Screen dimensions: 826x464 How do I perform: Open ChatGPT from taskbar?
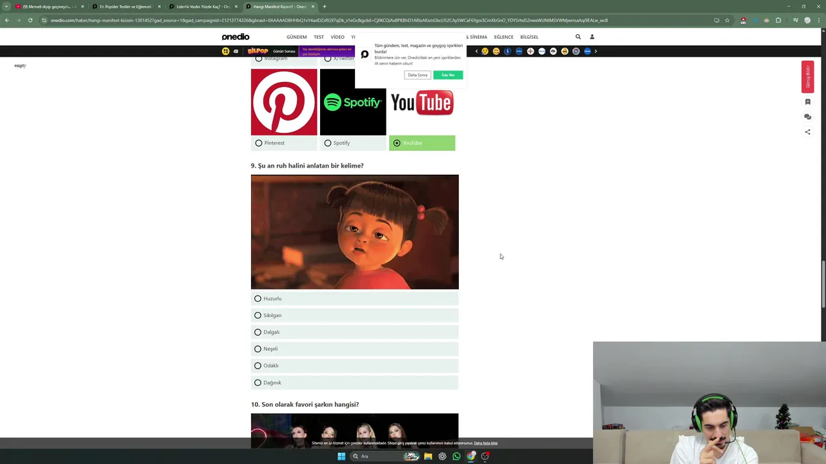click(442, 456)
